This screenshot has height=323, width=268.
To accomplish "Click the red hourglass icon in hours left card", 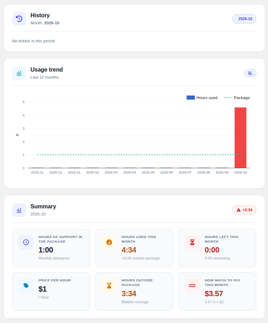I will click(192, 242).
